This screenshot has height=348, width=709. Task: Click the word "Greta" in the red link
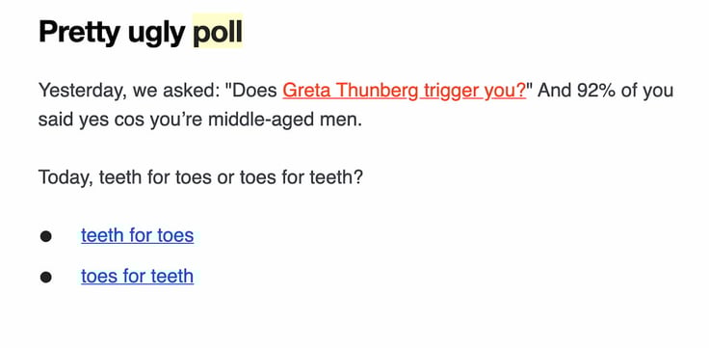click(x=307, y=91)
